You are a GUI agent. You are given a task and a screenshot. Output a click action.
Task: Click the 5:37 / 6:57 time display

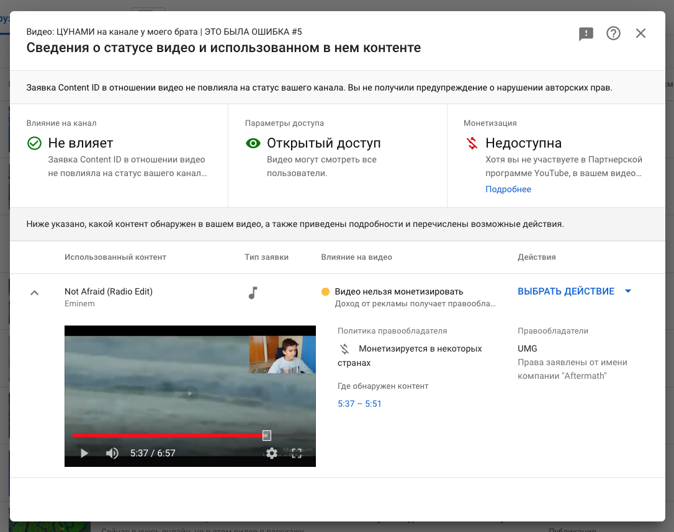coord(153,453)
